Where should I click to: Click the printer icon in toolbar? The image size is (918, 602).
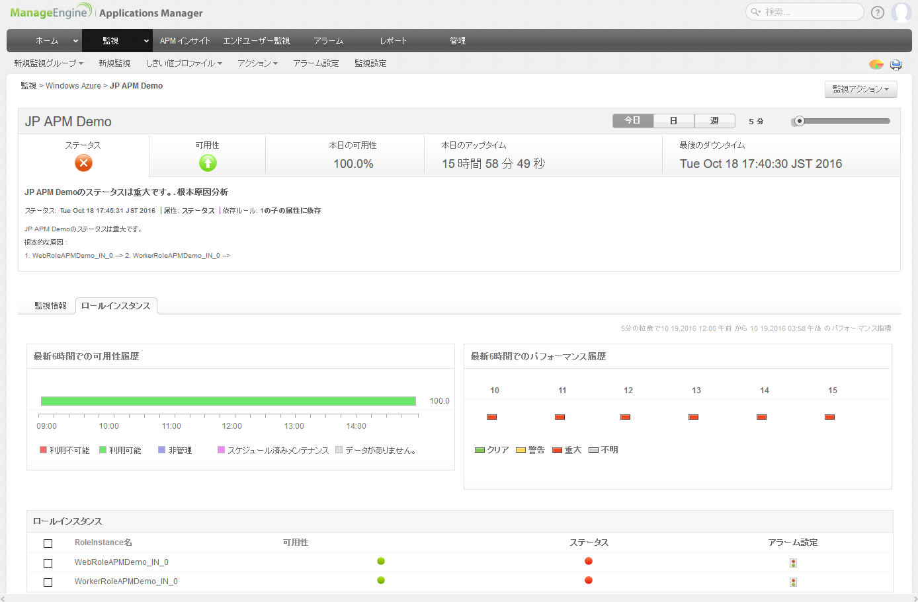click(896, 64)
